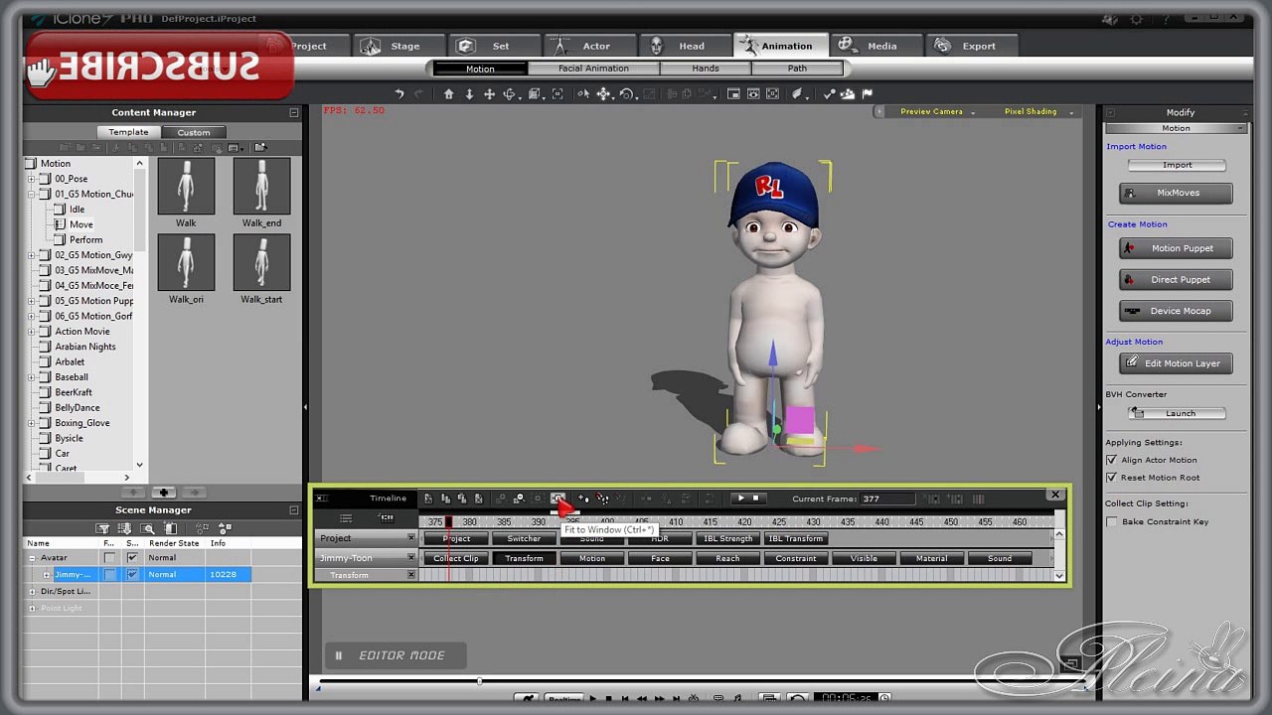Close the Jimmy-Toon track in timeline
The image size is (1272, 715).
coord(411,558)
